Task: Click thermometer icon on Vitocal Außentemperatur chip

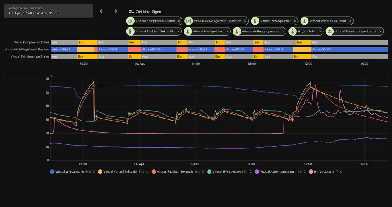Action: [237, 31]
